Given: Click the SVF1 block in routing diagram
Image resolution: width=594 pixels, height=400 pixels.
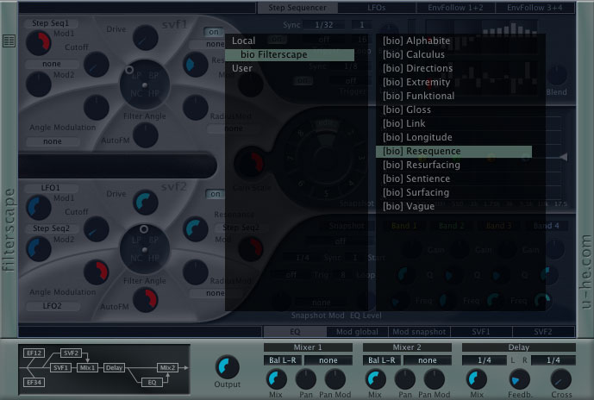Looking at the screenshot, I should [x=60, y=367].
